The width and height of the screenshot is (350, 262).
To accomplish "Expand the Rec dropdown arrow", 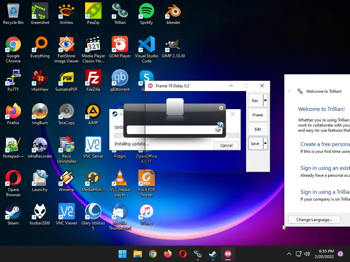I will (265, 101).
